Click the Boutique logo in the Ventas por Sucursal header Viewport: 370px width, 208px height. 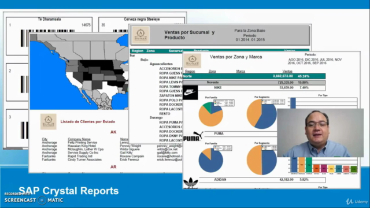coord(140,35)
